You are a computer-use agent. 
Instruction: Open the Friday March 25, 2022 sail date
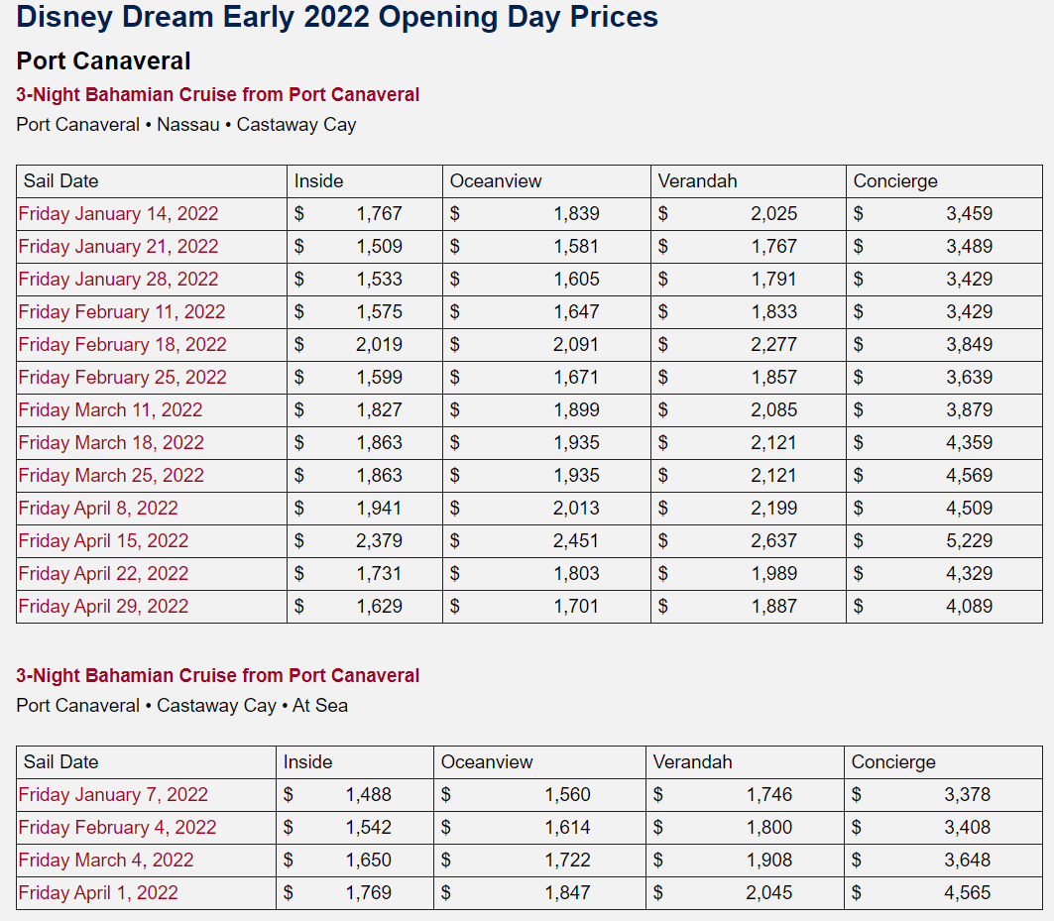(111, 476)
